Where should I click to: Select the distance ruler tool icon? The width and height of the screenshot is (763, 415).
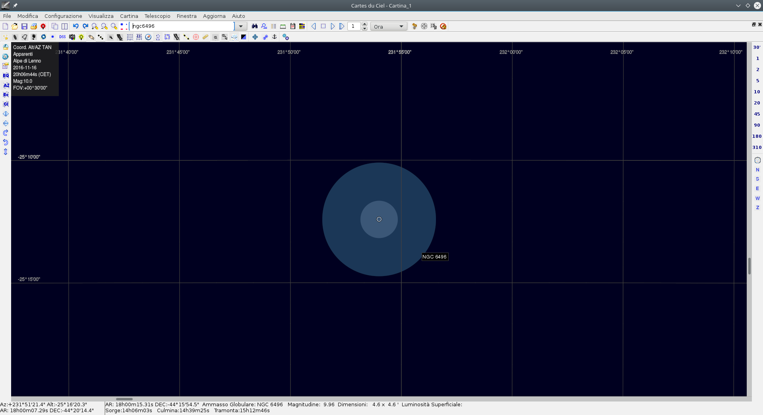coord(205,37)
